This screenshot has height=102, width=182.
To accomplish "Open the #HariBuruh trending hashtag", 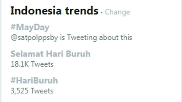I will pos(34,81).
